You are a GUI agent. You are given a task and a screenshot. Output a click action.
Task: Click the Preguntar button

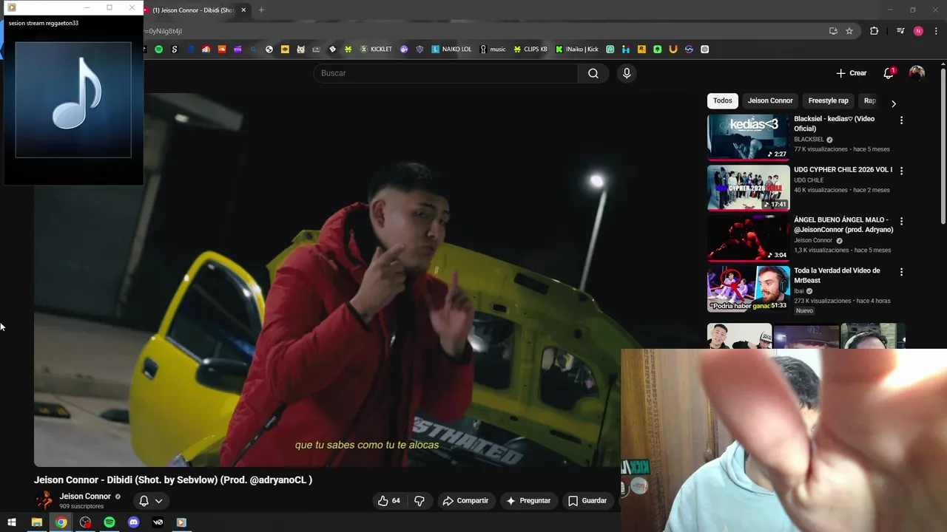coord(528,501)
